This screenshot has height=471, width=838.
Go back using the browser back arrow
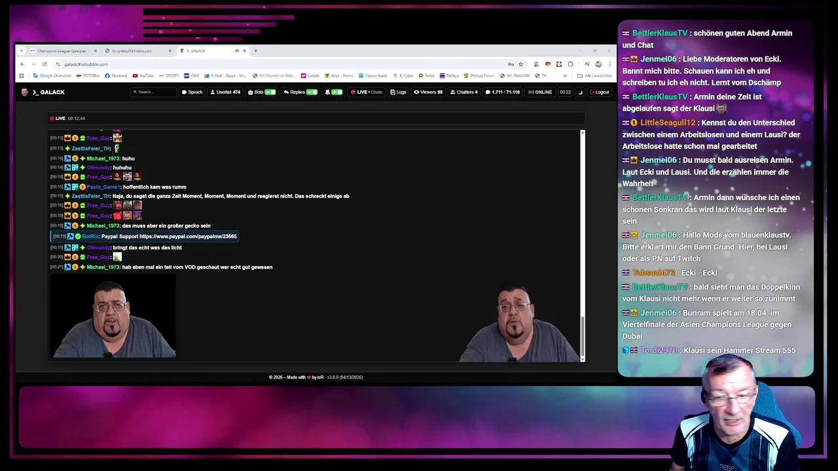22,64
